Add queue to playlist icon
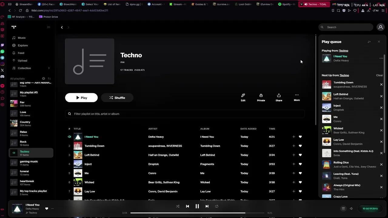 click(x=369, y=42)
